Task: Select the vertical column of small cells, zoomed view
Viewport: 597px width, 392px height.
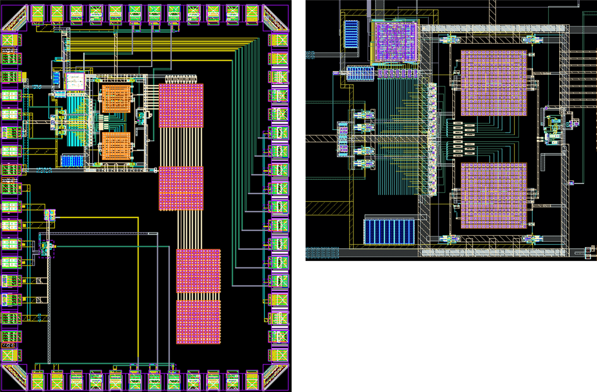Action: coord(432,138)
